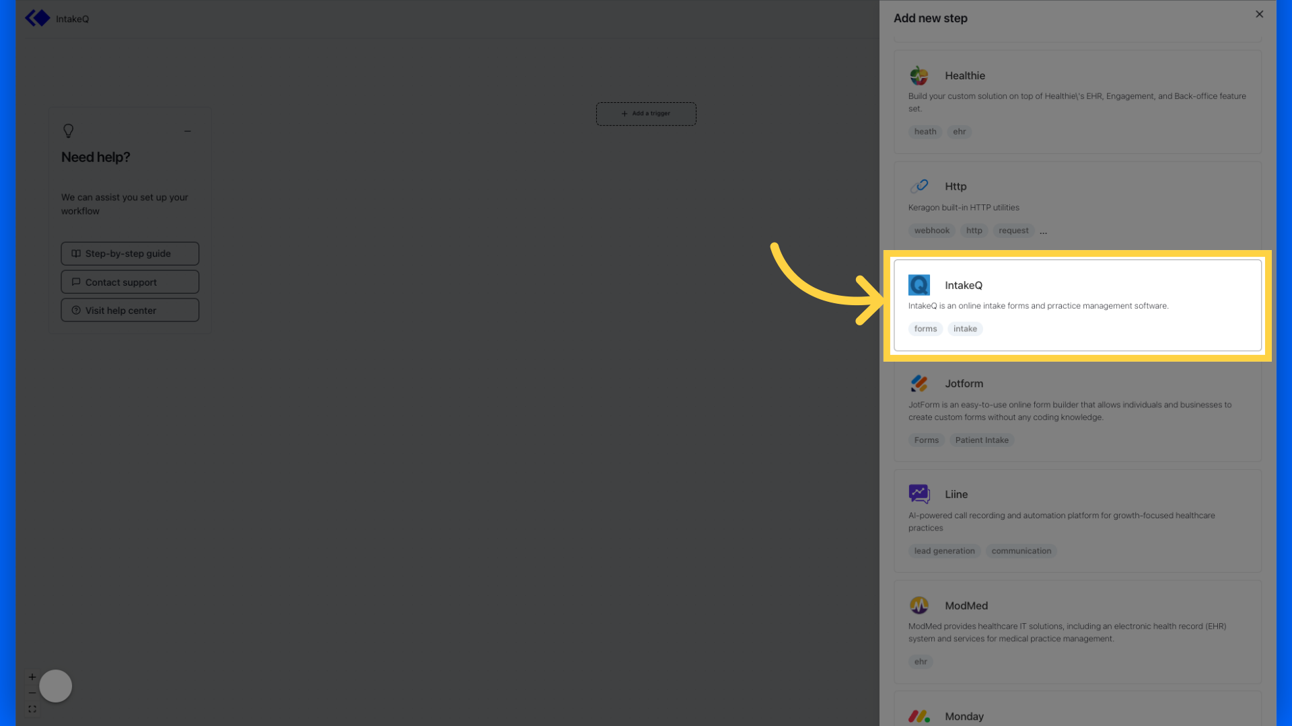Click the Jotform description text
Screen dimensions: 1292x726
click(x=1070, y=411)
